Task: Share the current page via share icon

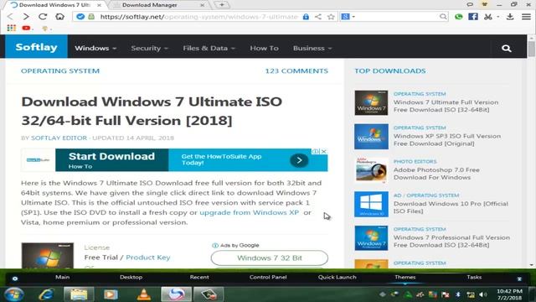Action: coord(318,17)
